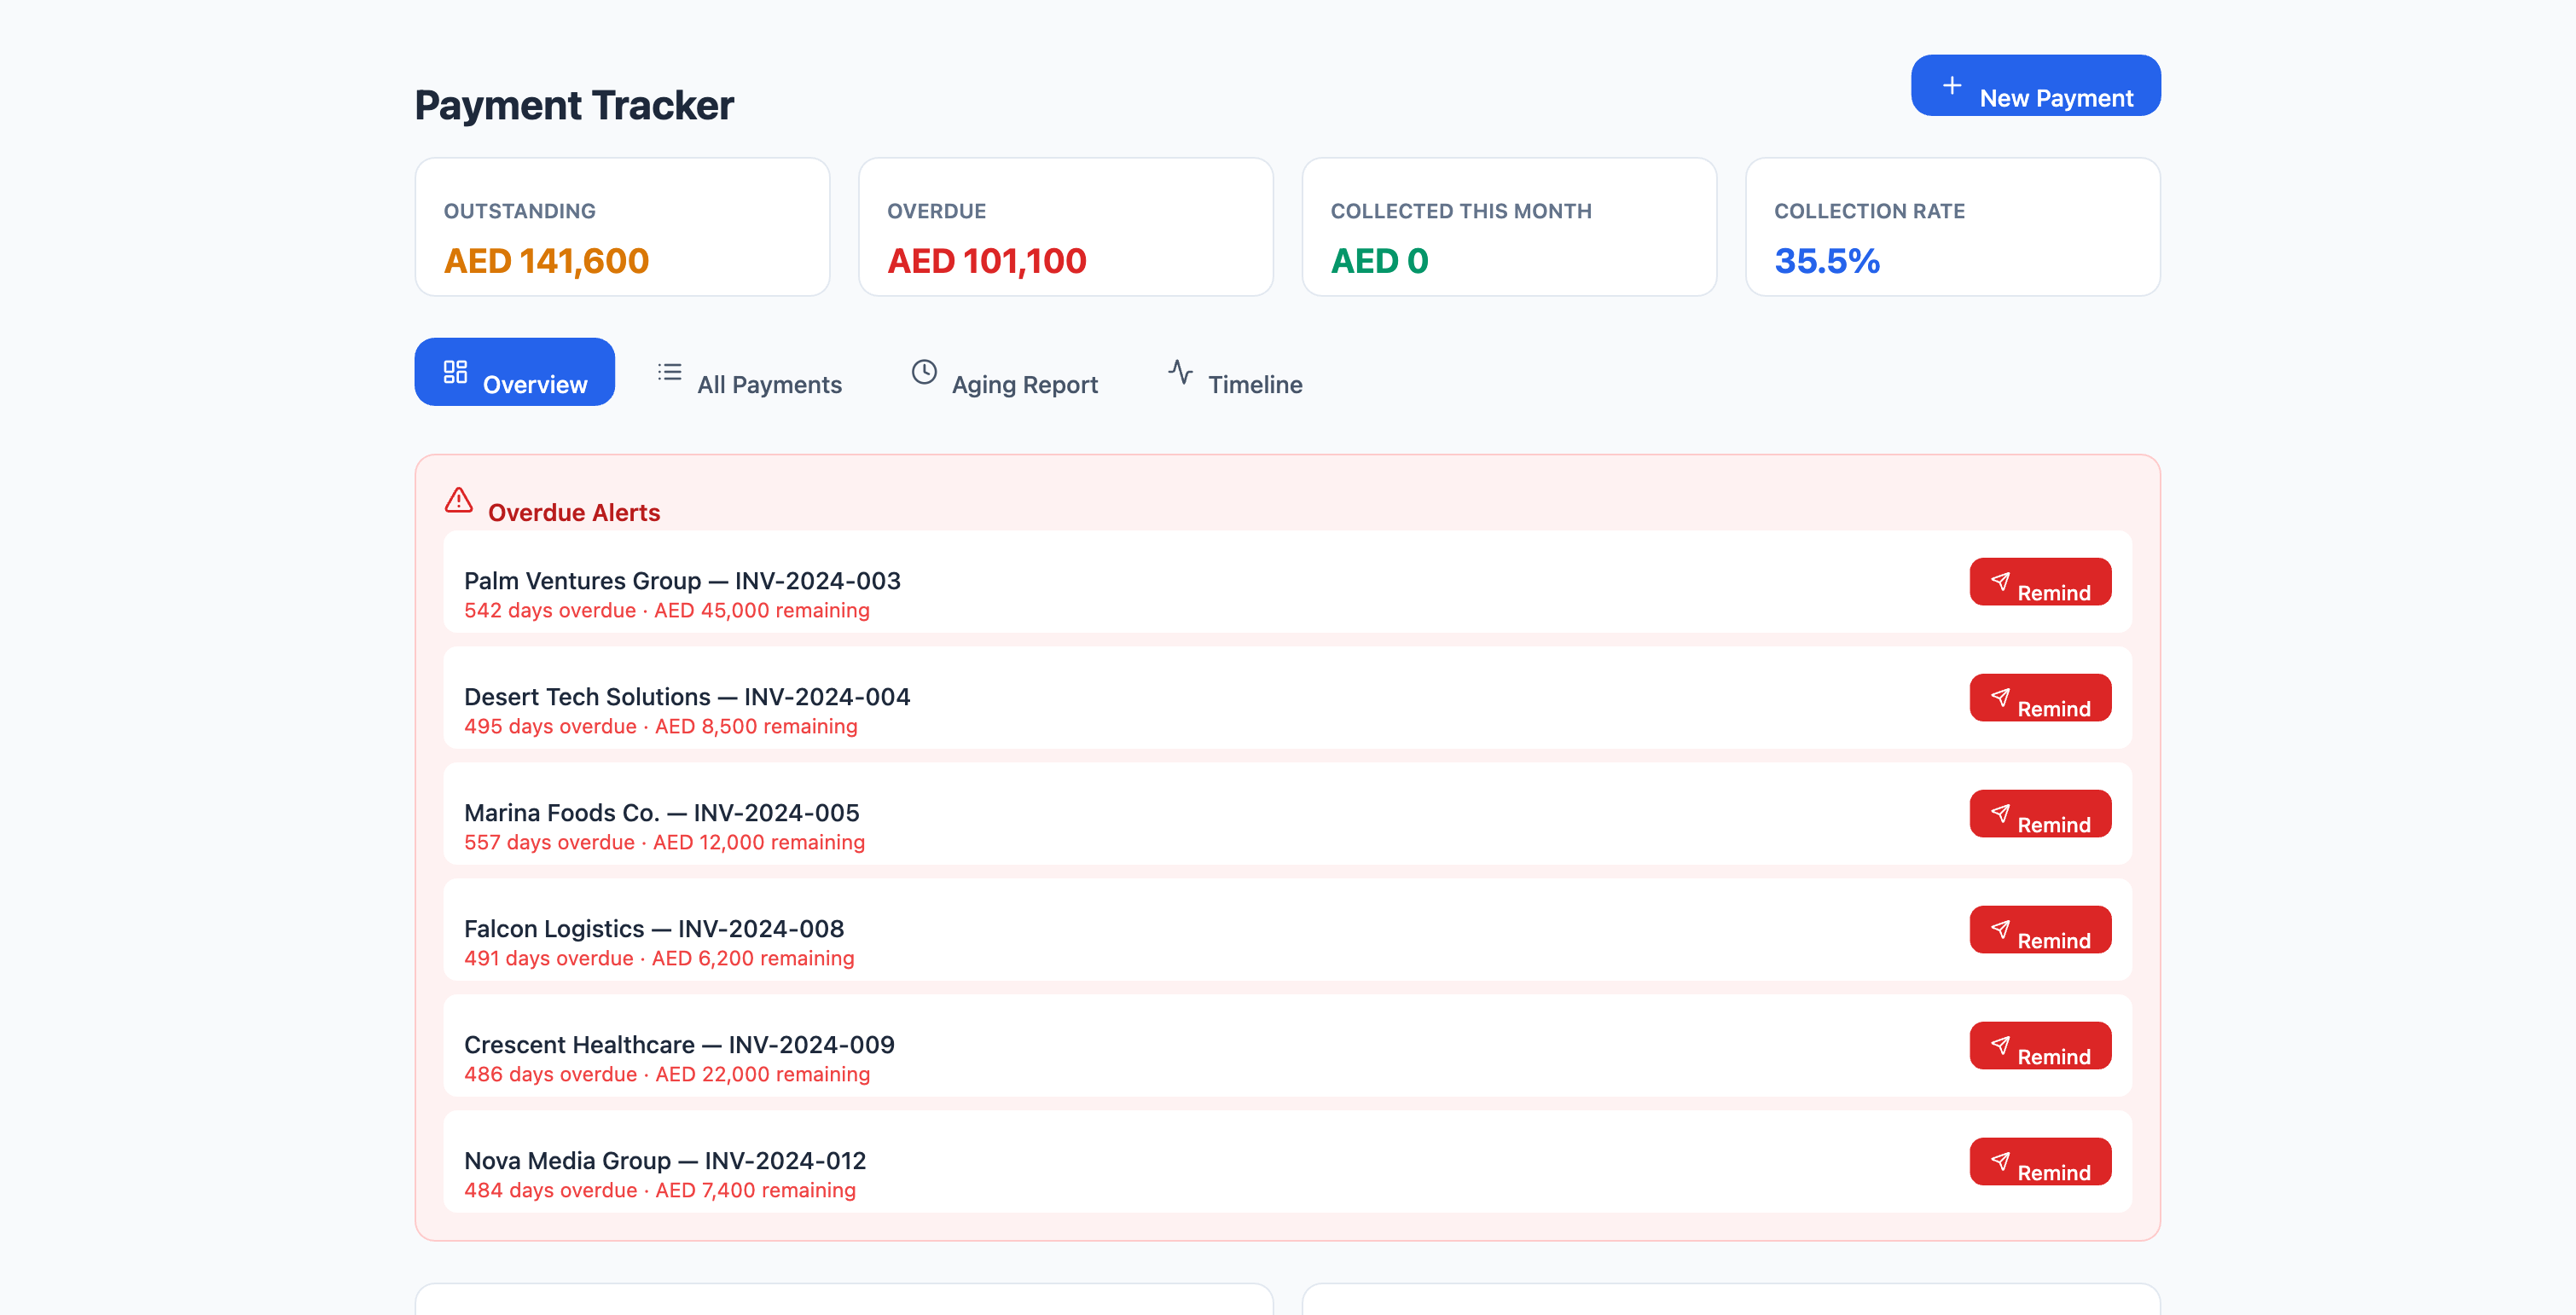Click the Overdue AED 101,100 card

[1065, 227]
